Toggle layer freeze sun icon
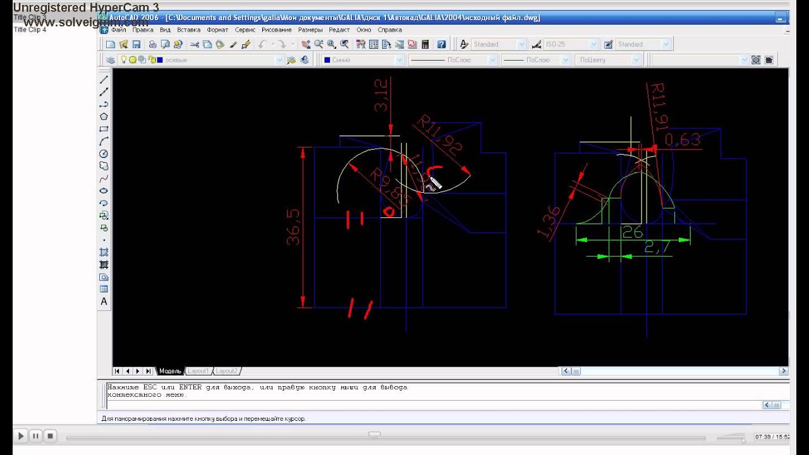This screenshot has height=455, width=809. pos(133,60)
